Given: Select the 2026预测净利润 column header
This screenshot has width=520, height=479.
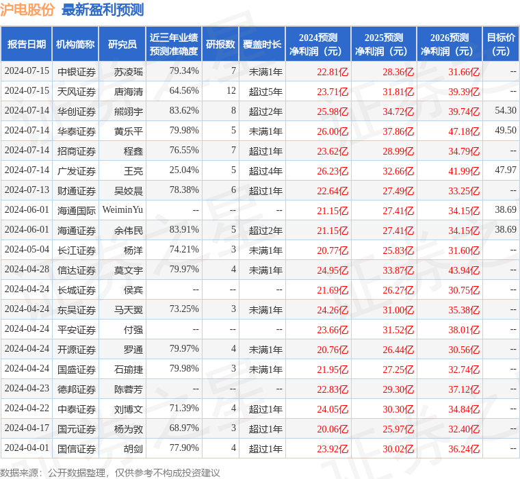Looking at the screenshot, I should pyautogui.click(x=450, y=44).
